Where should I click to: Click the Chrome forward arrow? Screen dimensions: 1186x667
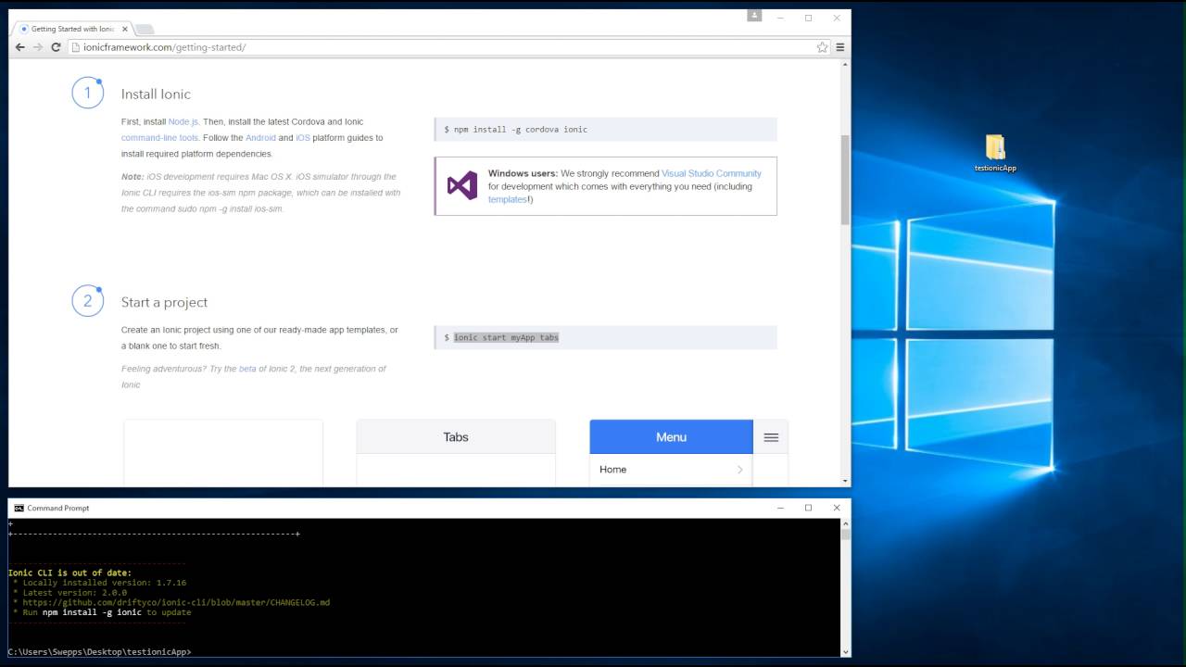coord(38,47)
